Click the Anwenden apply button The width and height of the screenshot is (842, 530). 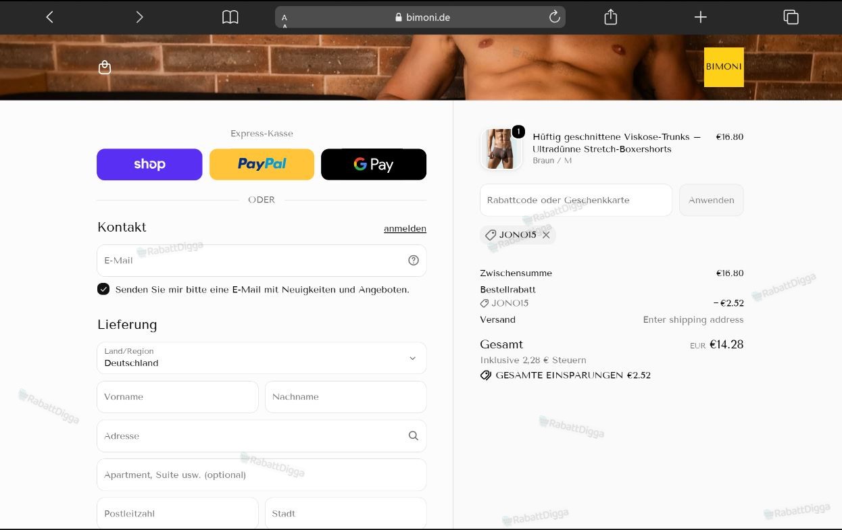pos(712,201)
